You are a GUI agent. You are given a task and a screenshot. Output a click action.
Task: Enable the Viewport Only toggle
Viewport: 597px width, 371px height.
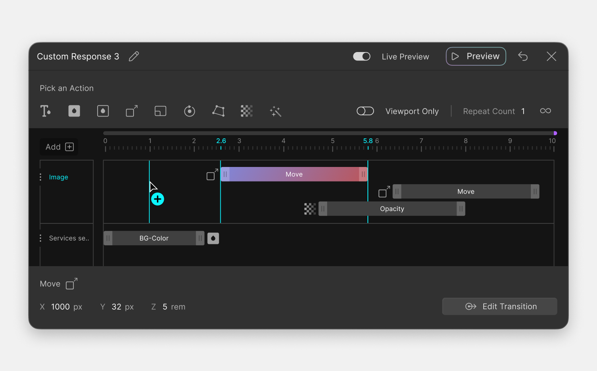click(365, 111)
